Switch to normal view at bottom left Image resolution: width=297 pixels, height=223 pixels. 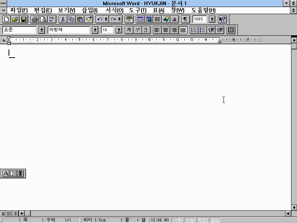[x=3, y=213]
